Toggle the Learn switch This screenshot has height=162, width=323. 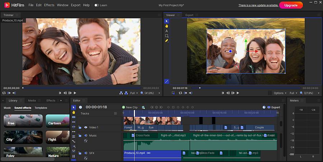(x=97, y=5)
